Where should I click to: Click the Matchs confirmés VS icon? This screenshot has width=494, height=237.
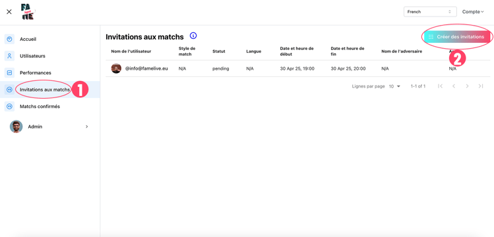click(x=9, y=106)
